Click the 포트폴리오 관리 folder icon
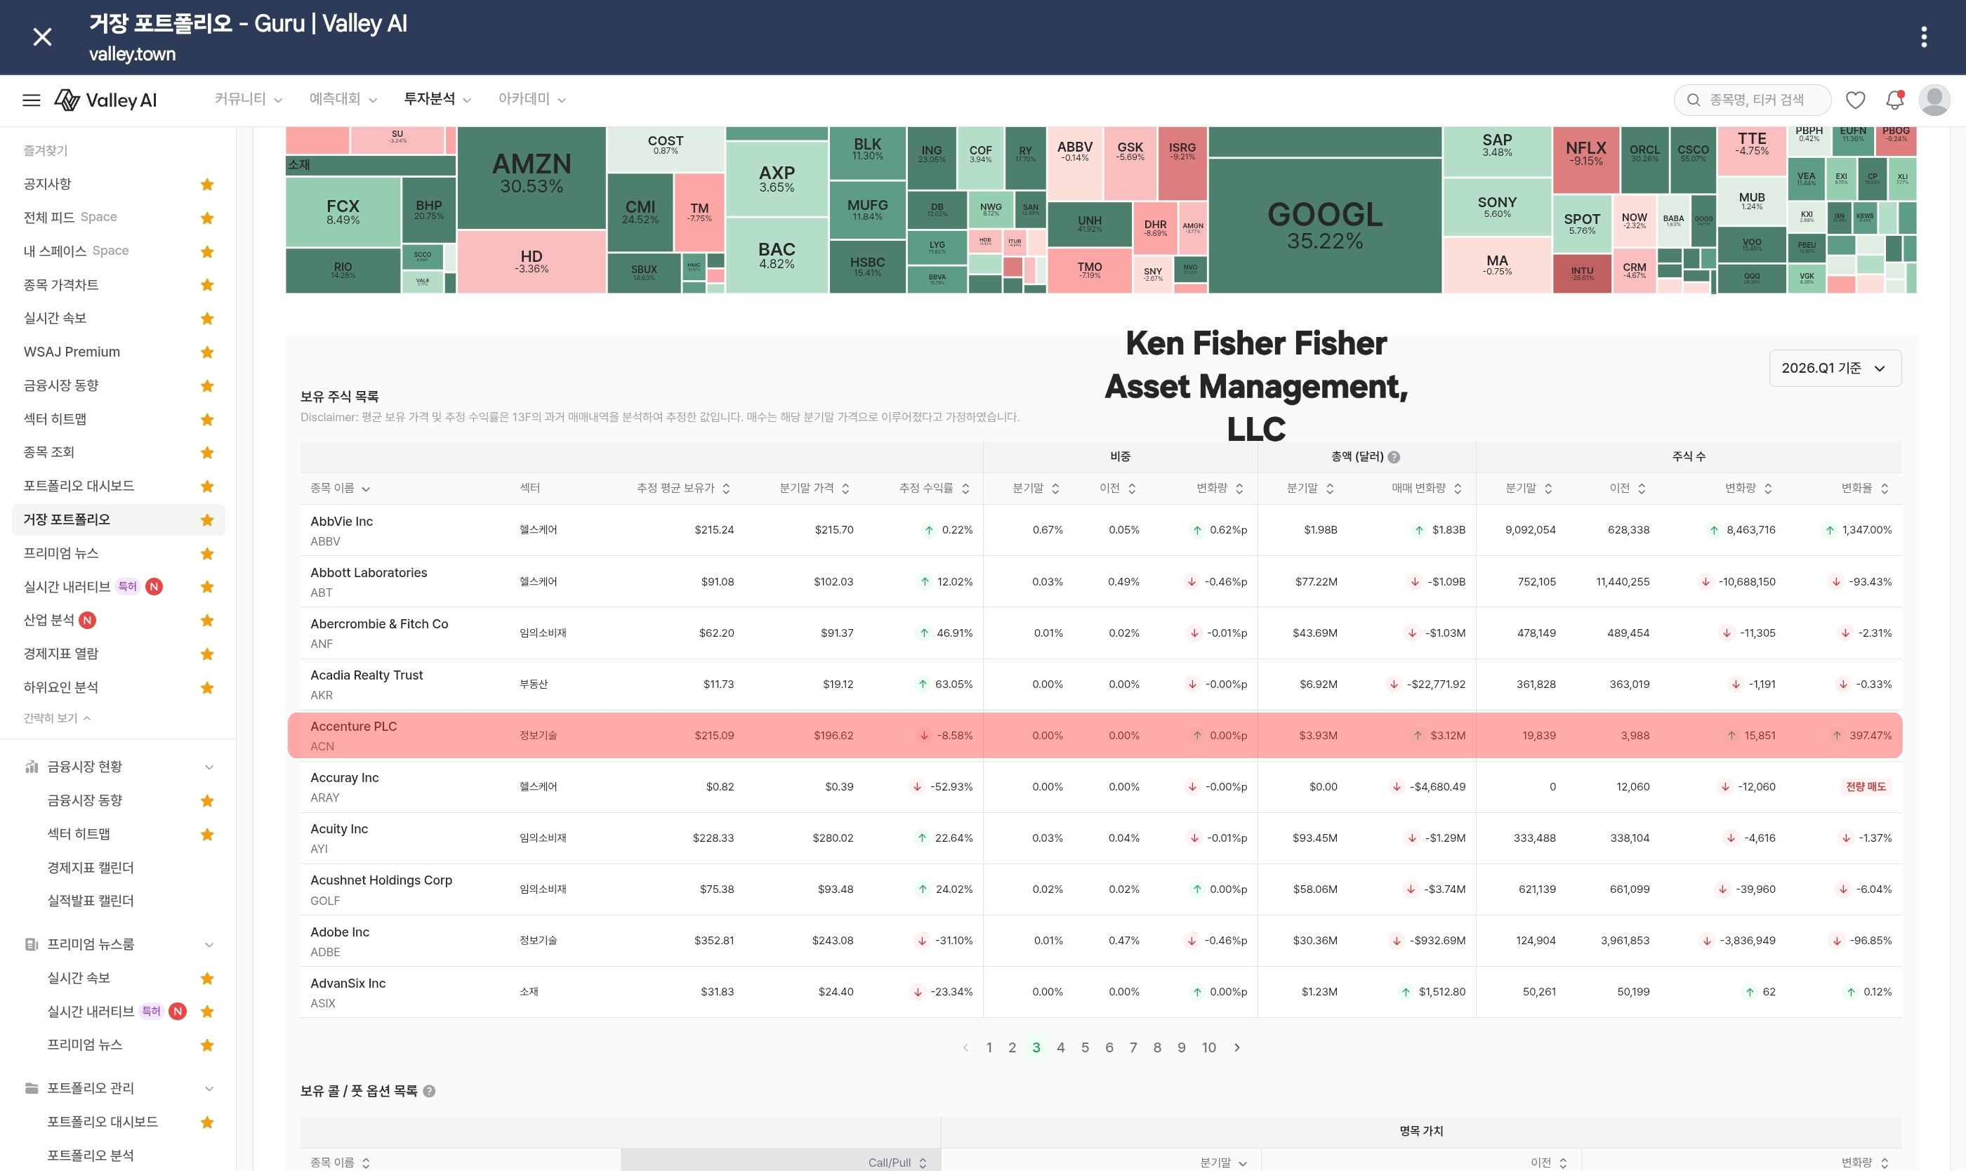The height and width of the screenshot is (1171, 1966). [x=32, y=1088]
